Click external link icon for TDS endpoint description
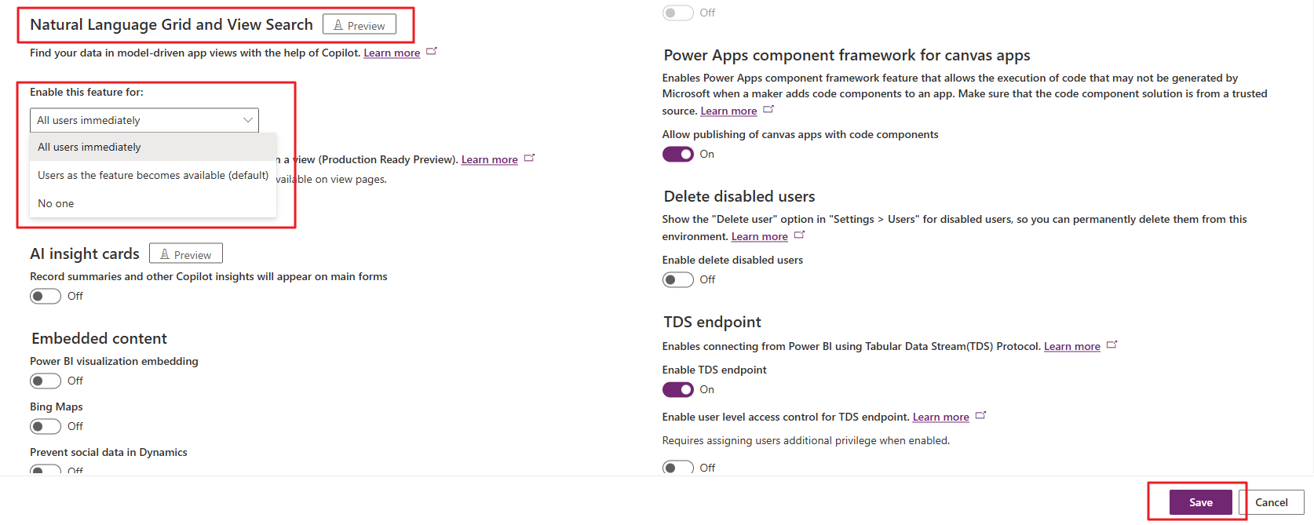Screen dimensions: 1314x525 [x=1111, y=345]
